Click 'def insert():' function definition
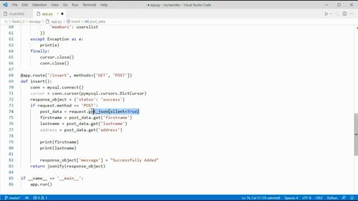358x201 pixels. pyautogui.click(x=36, y=82)
